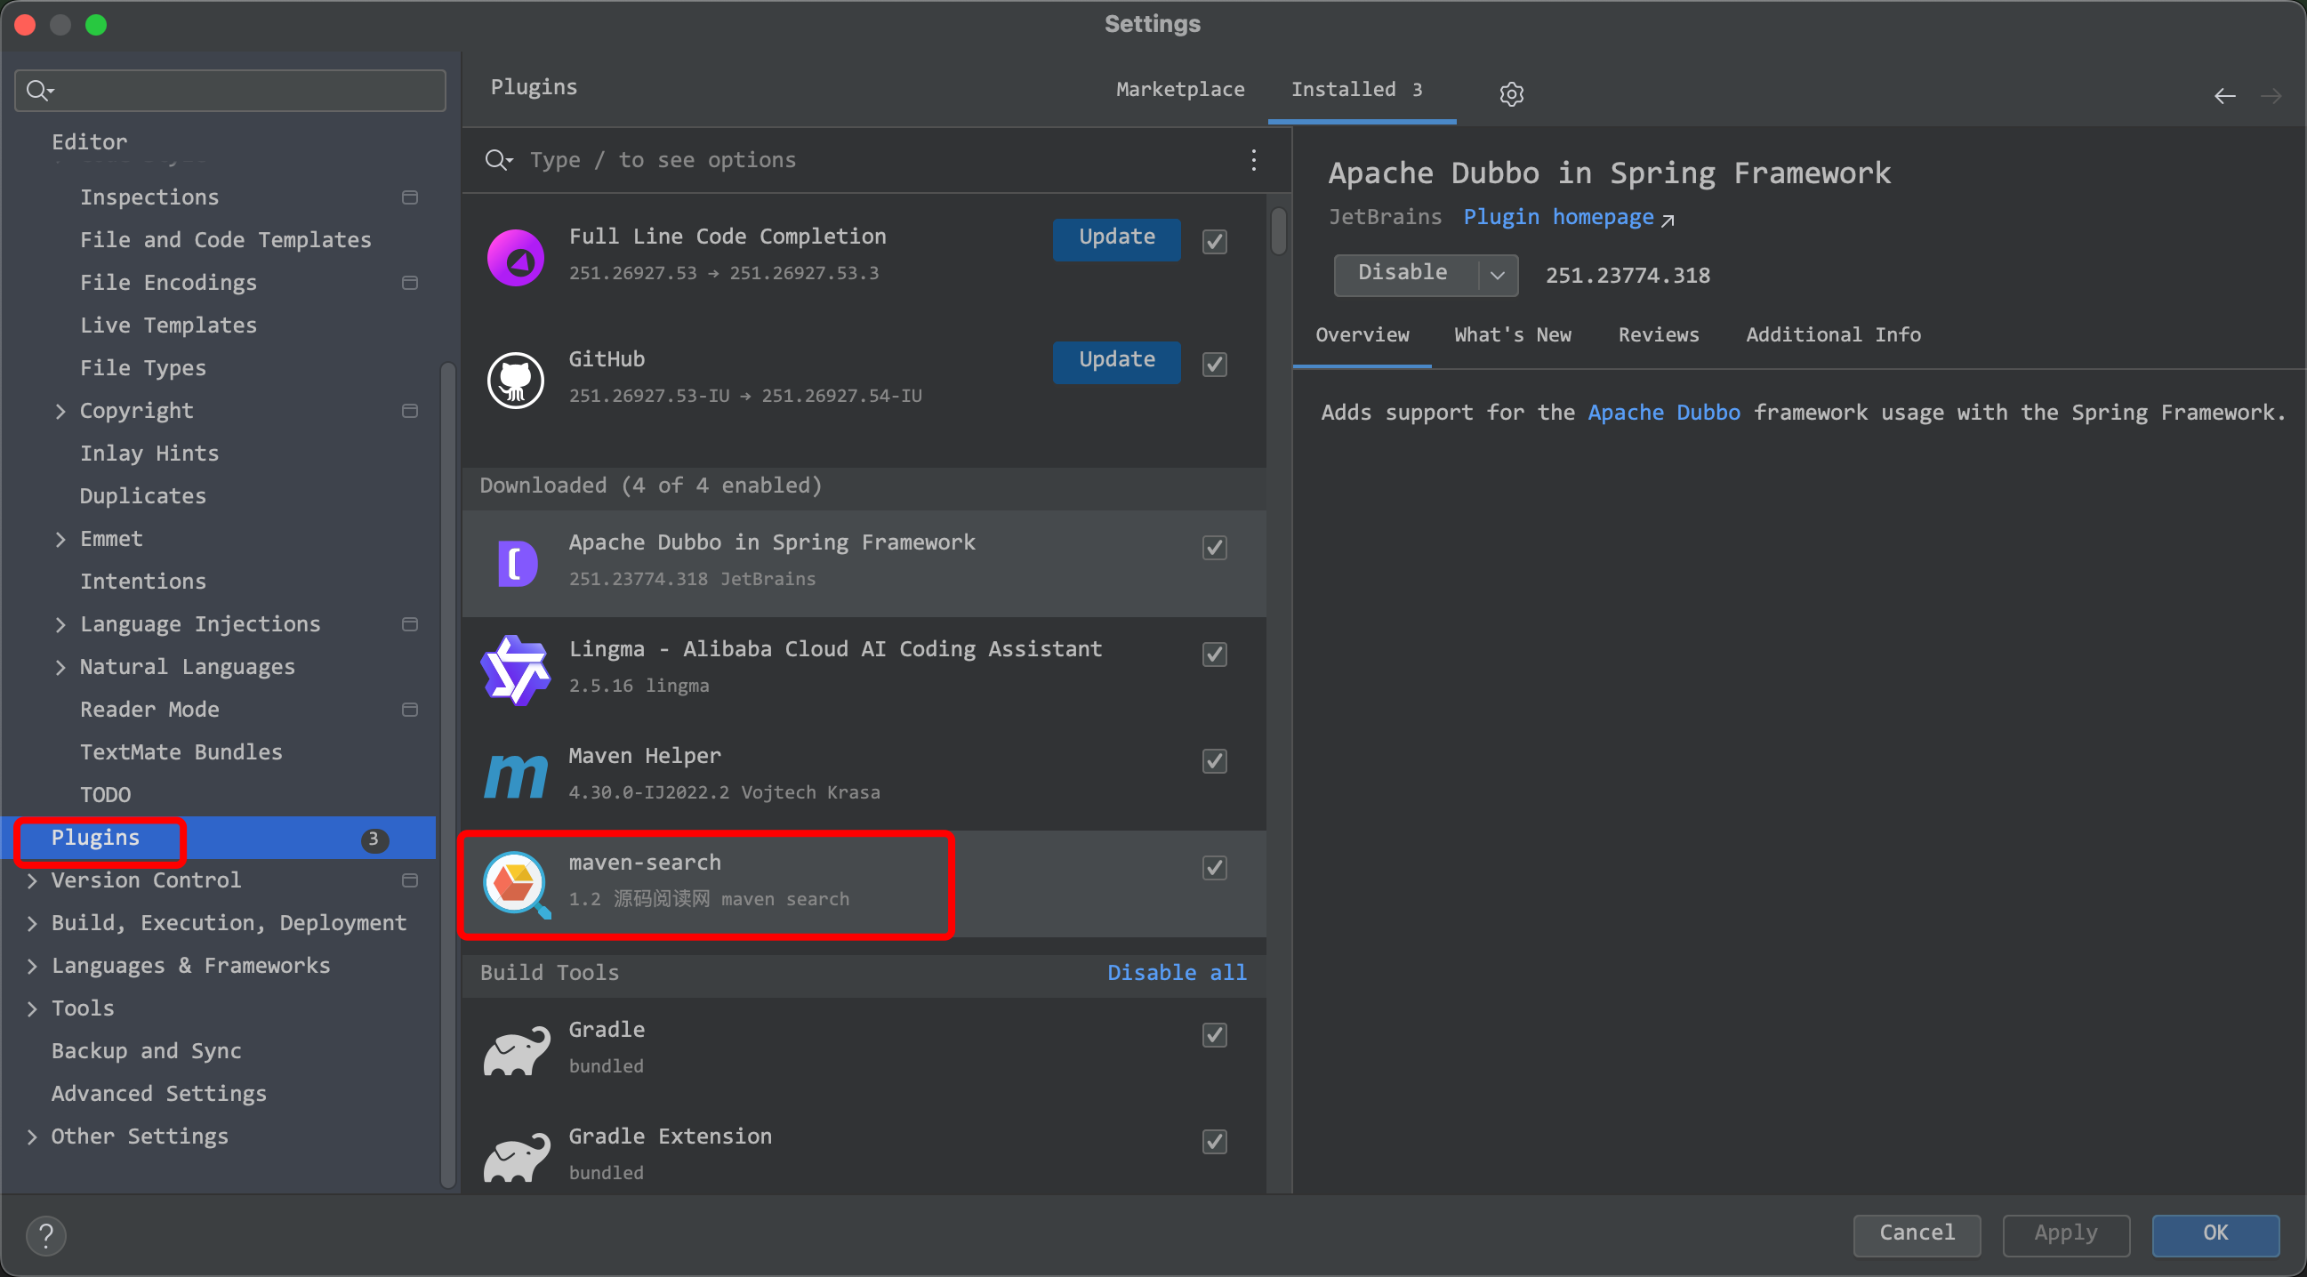Click the project-level icon beside Version Control

(409, 880)
